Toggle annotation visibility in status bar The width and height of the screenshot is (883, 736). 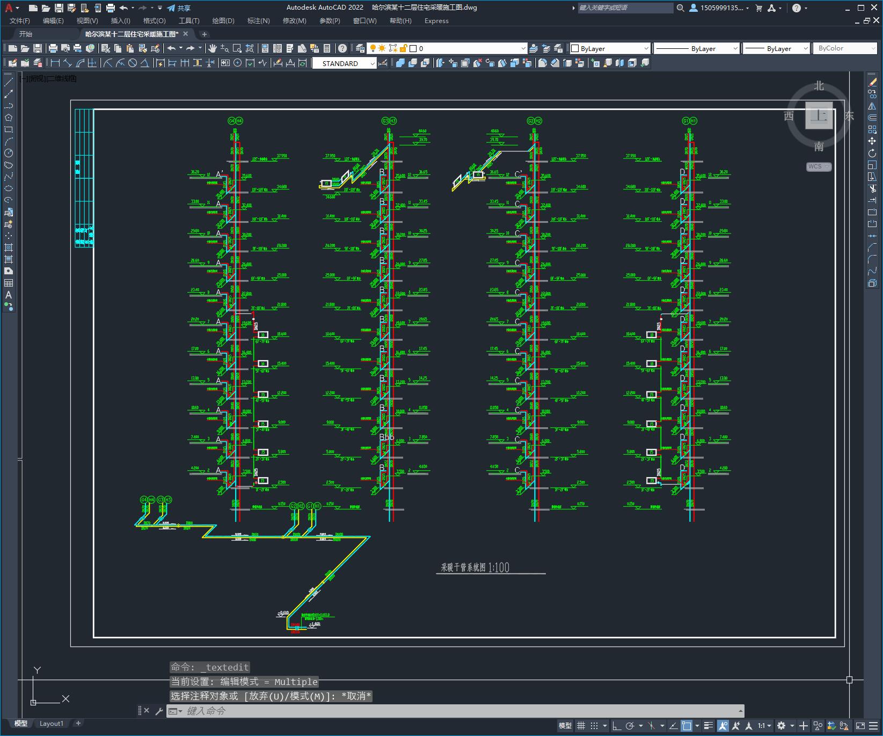pos(723,726)
